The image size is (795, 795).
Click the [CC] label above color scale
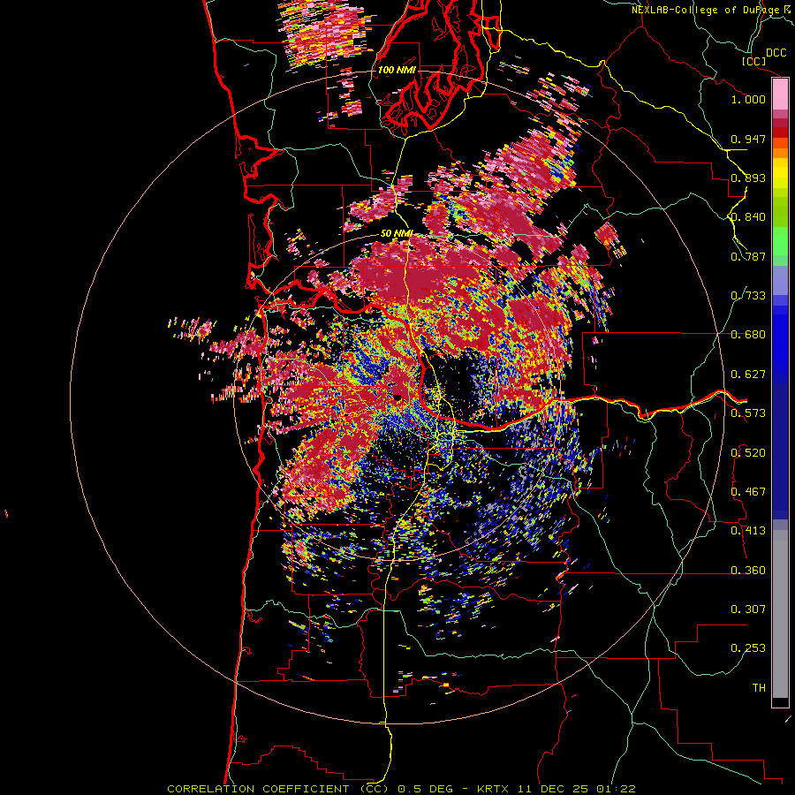click(x=754, y=61)
